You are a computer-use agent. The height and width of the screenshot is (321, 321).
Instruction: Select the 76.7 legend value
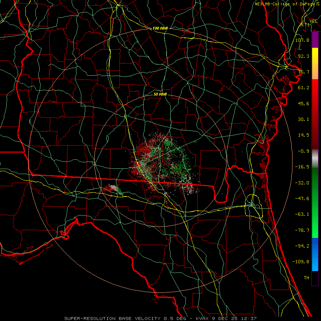coord(304,72)
